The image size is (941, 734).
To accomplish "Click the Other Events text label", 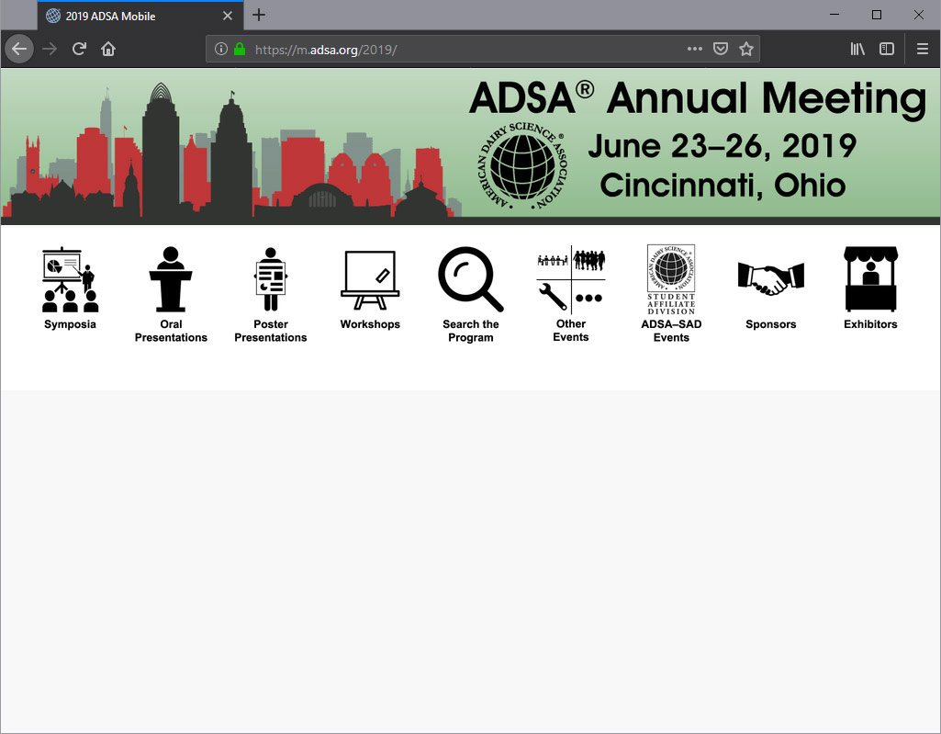I will tap(571, 331).
